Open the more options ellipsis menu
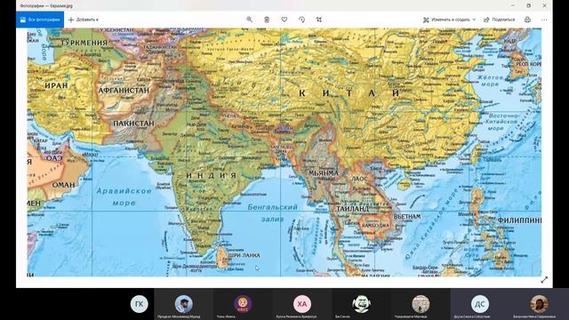 pyautogui.click(x=544, y=20)
